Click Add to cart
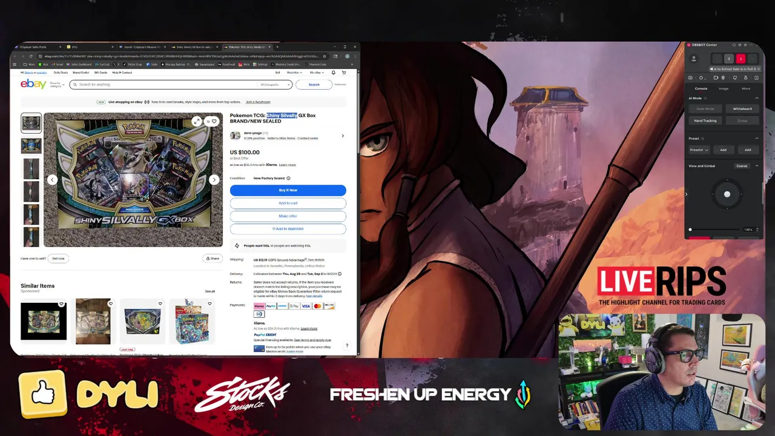Screen dimensions: 775x436 (288, 203)
